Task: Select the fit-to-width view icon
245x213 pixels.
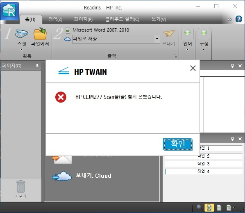Action: point(219,208)
